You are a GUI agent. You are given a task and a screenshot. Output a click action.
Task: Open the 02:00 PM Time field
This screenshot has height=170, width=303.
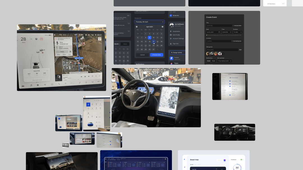pos(227,32)
